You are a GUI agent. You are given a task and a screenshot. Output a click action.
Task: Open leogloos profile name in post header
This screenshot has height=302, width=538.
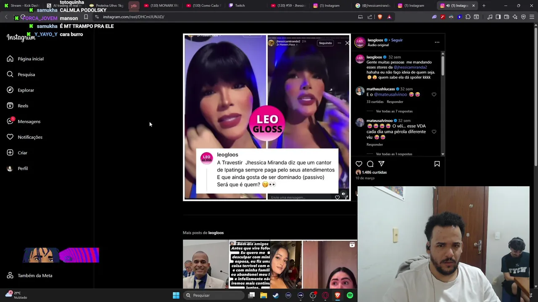[x=375, y=40]
